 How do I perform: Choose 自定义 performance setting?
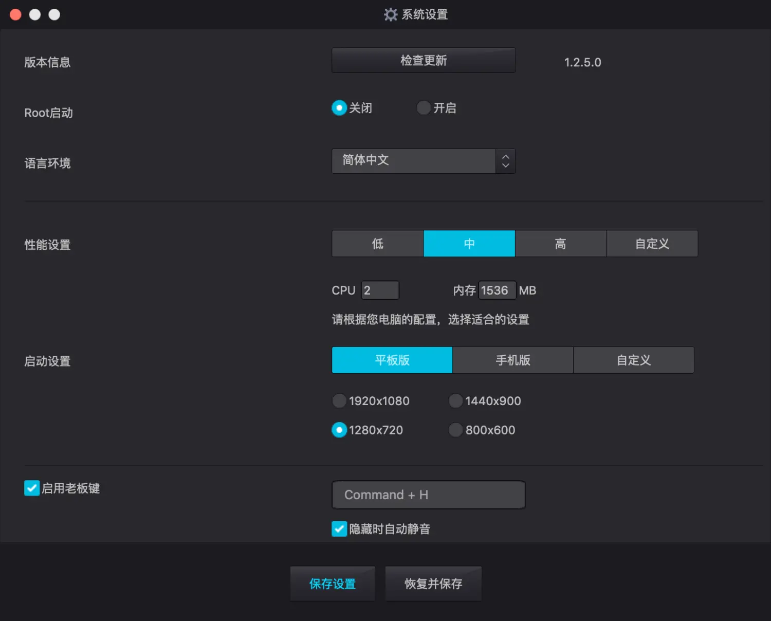point(652,244)
